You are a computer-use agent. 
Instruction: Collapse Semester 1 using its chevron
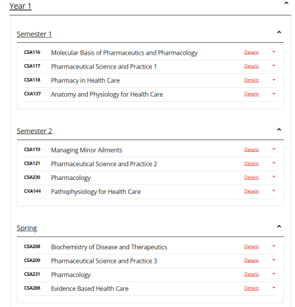coord(279,32)
